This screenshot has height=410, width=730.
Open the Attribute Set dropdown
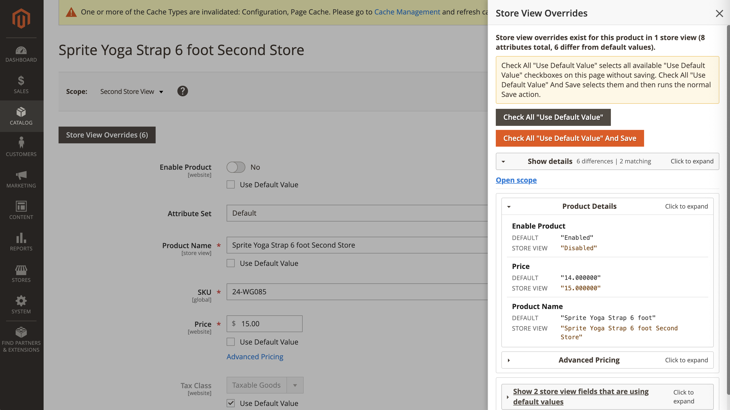(357, 213)
